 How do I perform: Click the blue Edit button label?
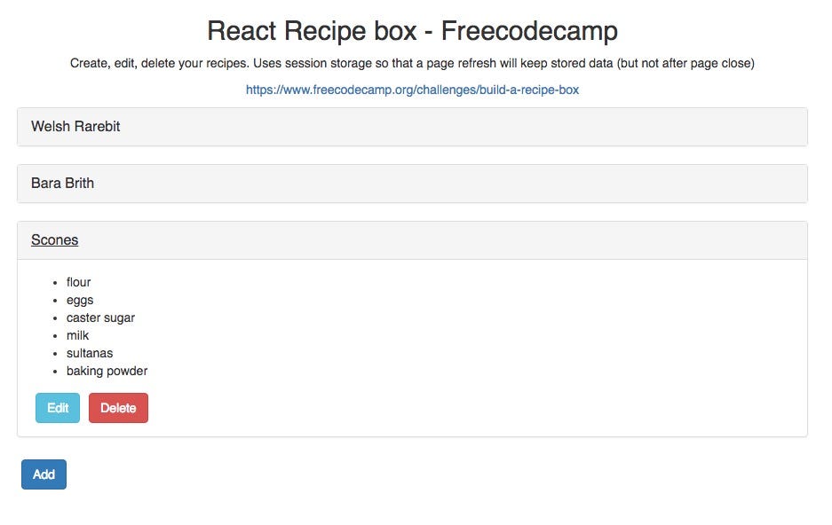[57, 408]
